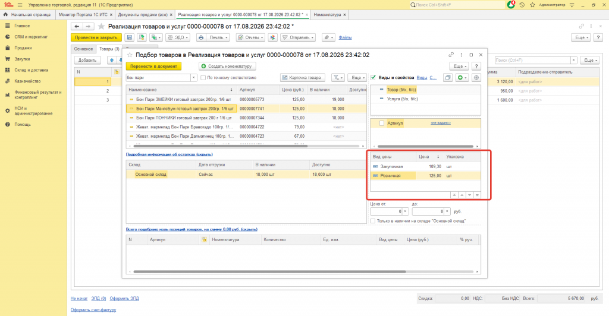609x316 pixels.
Task: Open favorites star in the title bar
Action: pyautogui.click(x=532, y=5)
